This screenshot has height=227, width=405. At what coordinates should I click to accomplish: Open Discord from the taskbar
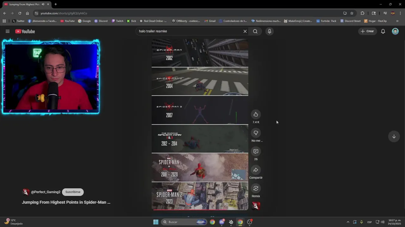(x=222, y=222)
